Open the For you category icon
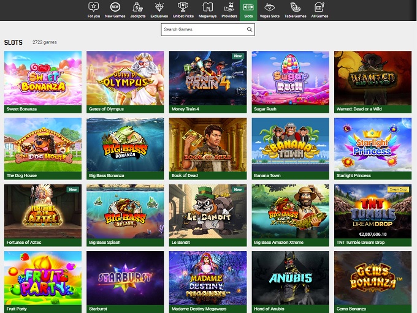417x313 pixels. [x=93, y=7]
